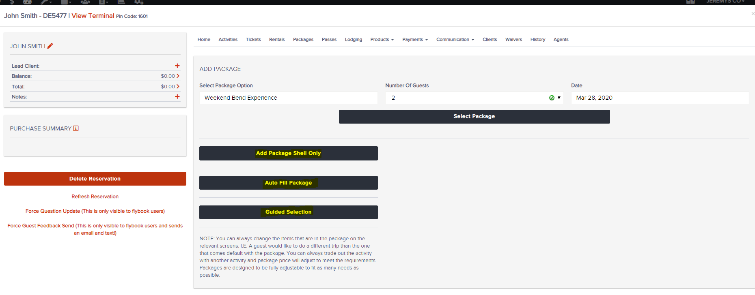Open total details chevron arrow

pyautogui.click(x=178, y=86)
